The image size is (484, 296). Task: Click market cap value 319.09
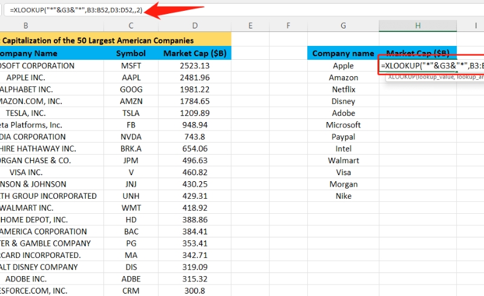tap(195, 267)
